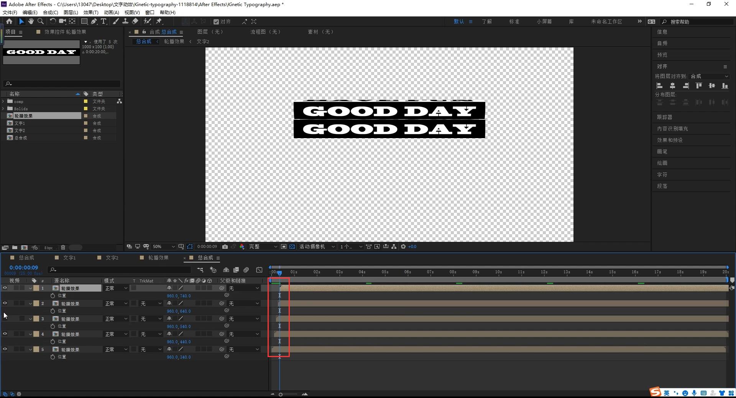This screenshot has width=736, height=398.
Task: Create new composition icon in Project panel
Action: (x=24, y=248)
